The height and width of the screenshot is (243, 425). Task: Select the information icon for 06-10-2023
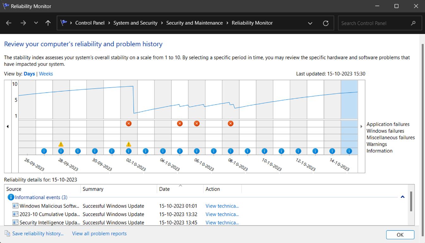tap(197, 151)
